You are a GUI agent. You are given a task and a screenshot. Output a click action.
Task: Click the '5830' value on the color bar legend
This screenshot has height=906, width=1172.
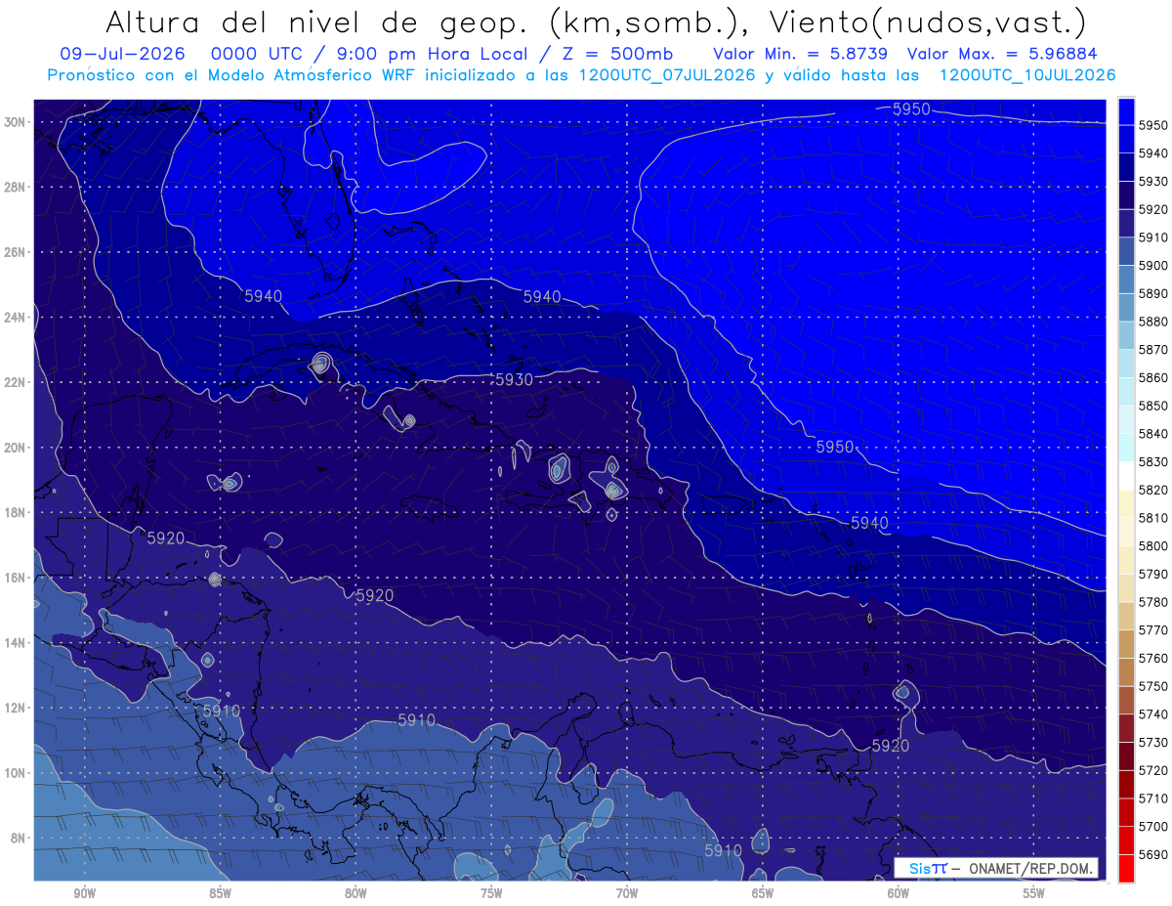coord(1152,461)
